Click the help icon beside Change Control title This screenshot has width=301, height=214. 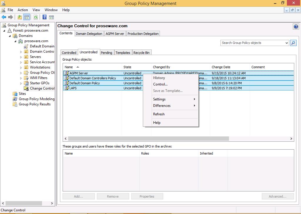[296, 27]
